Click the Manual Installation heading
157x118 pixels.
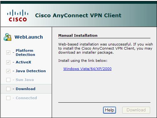(x=78, y=35)
